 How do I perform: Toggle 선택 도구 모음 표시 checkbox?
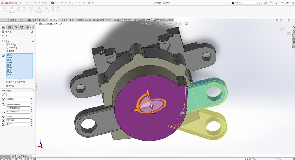tap(7, 82)
